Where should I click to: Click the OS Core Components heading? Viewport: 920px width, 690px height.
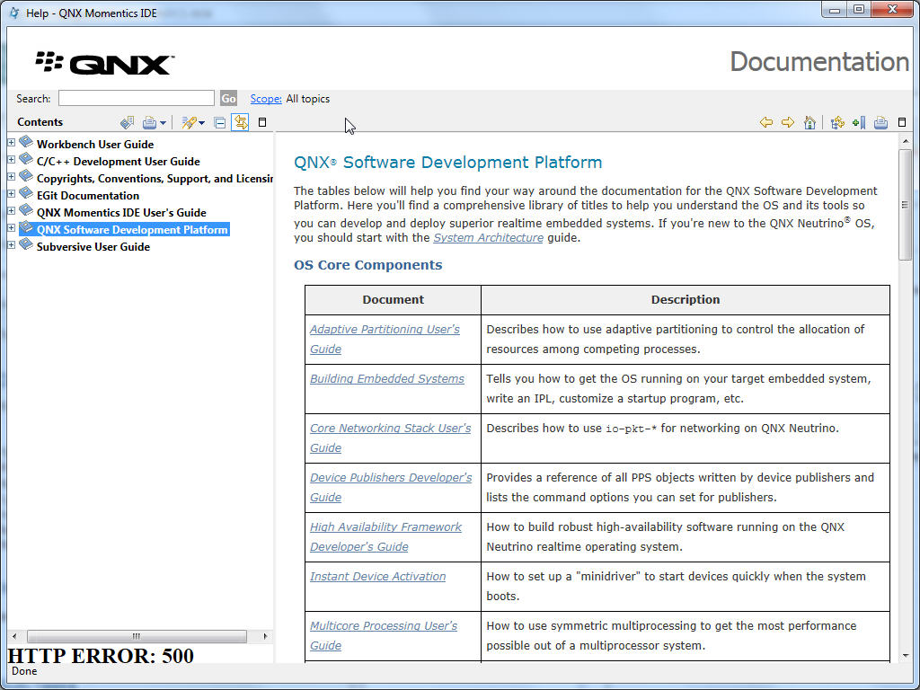[x=367, y=265]
